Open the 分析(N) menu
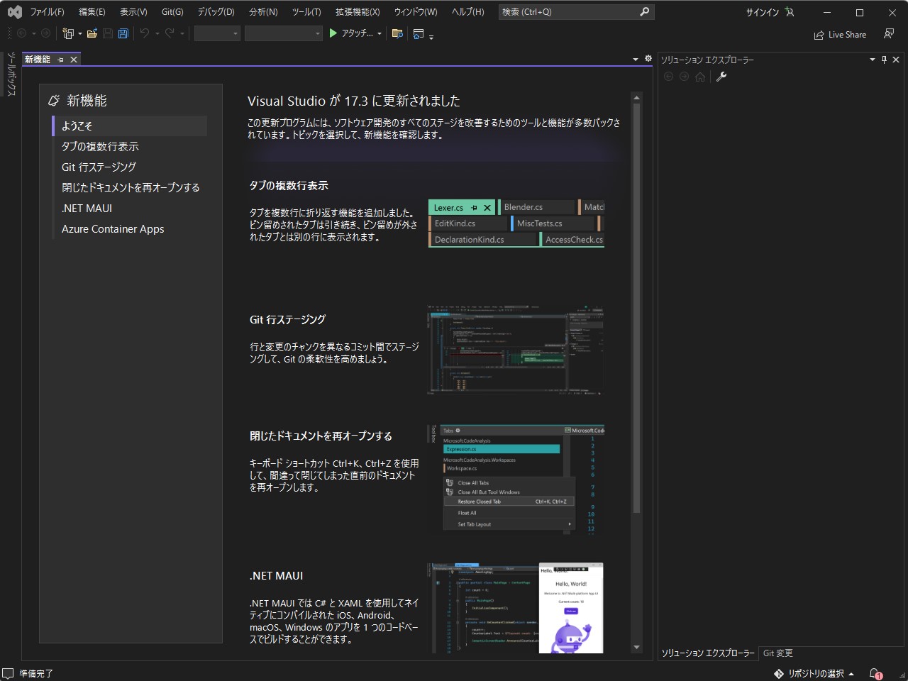The image size is (908, 681). [263, 12]
